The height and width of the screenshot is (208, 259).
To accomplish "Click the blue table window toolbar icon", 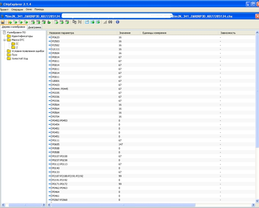I will tap(87, 22).
